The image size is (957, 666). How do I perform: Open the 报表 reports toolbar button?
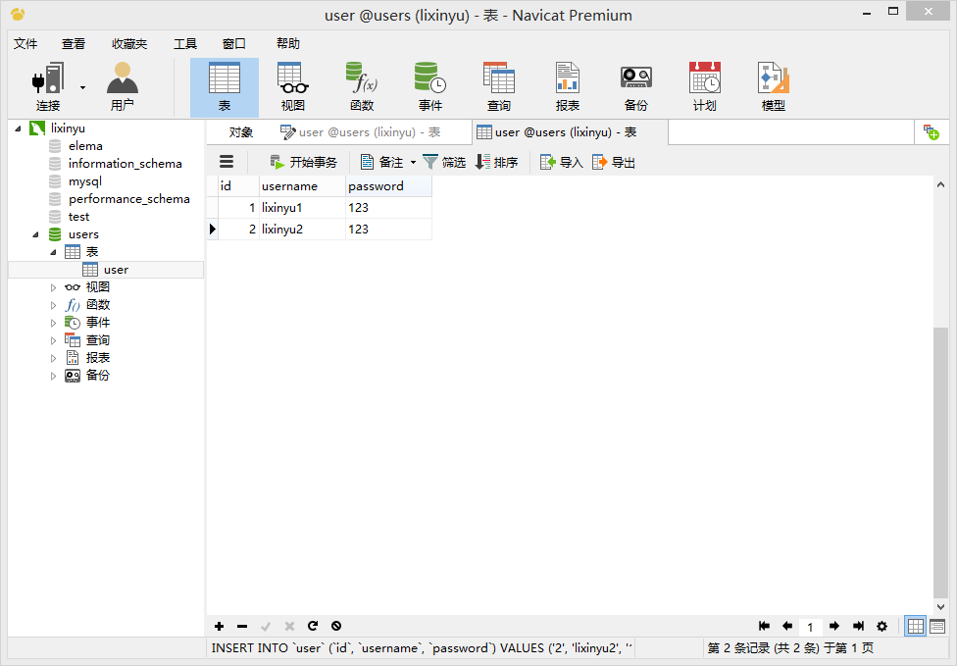tap(568, 87)
